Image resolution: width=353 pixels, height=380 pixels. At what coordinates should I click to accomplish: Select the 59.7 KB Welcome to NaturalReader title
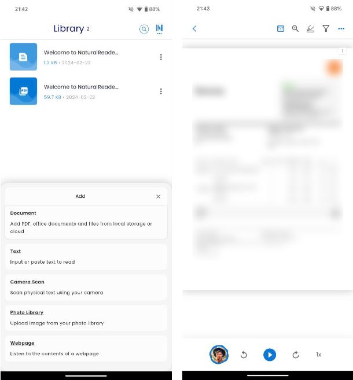(x=81, y=87)
